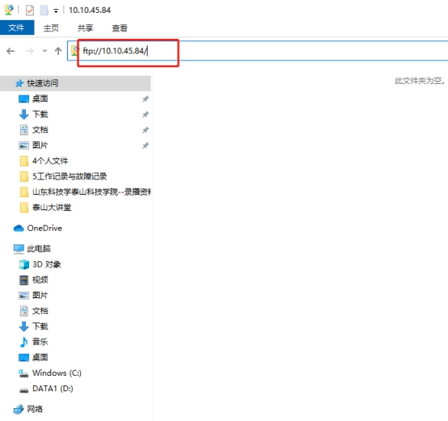
Task: Click the ftp://10.10.45.84/ address field
Action: coord(257,51)
